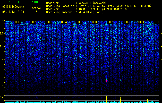Click the meteor count value 5
The width and height of the screenshot is (162, 103).
37,12
